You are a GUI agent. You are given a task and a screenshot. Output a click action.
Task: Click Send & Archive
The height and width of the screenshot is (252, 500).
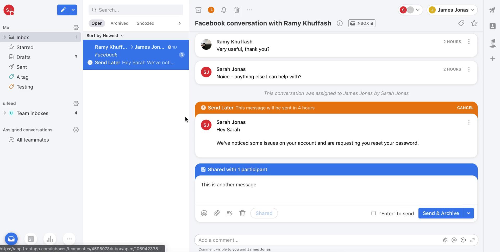(x=441, y=213)
